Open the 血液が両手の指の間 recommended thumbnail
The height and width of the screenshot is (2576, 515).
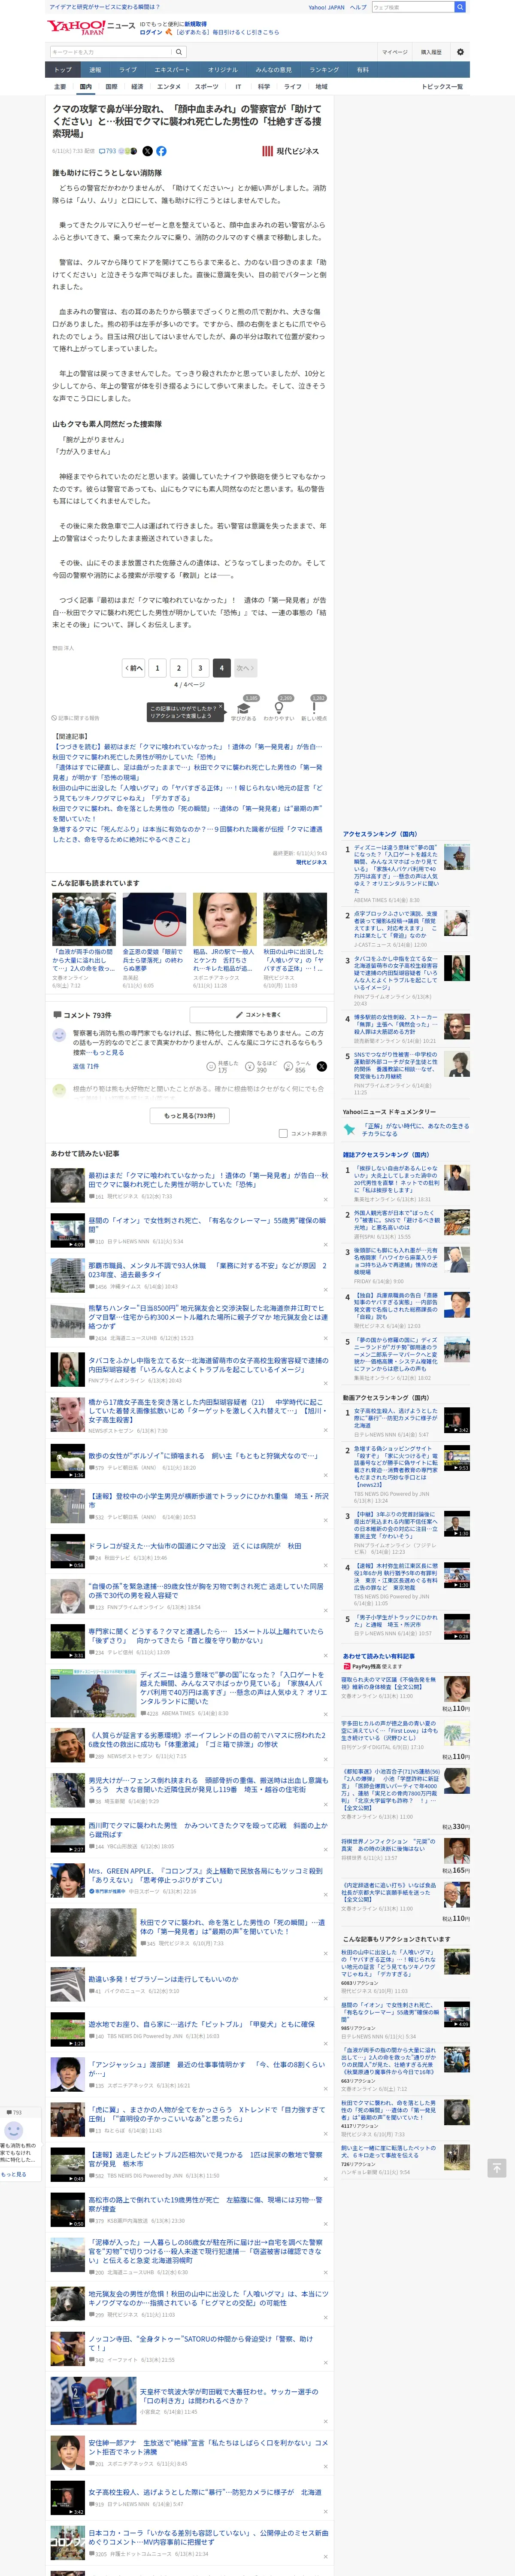pyautogui.click(x=84, y=919)
